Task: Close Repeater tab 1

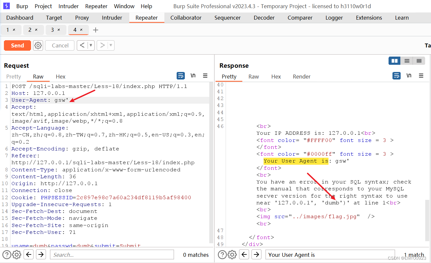Action: tap(14, 30)
